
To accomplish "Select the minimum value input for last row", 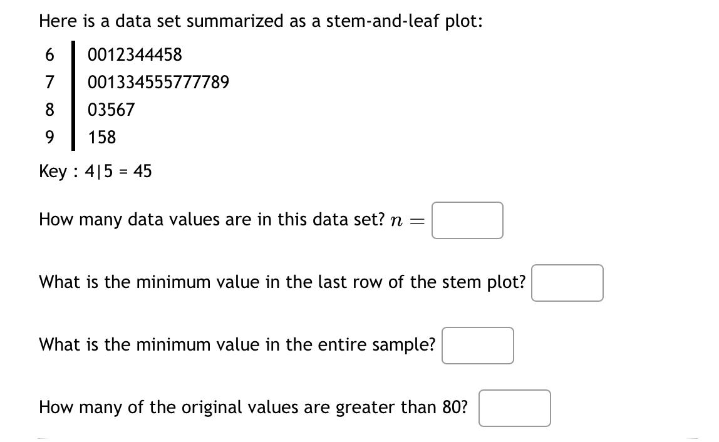I will tap(567, 283).
